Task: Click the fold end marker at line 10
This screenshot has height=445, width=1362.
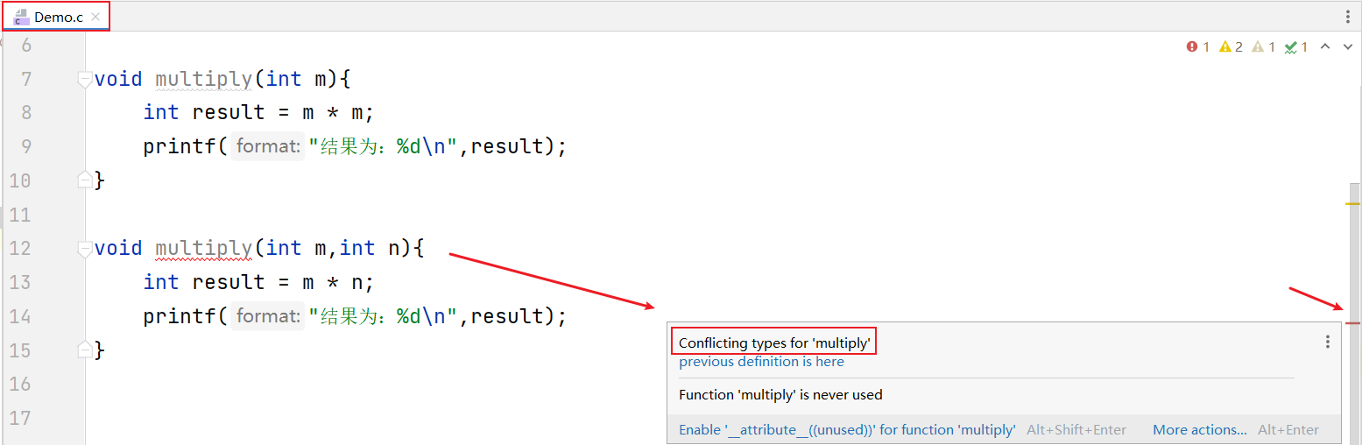Action: 85,180
